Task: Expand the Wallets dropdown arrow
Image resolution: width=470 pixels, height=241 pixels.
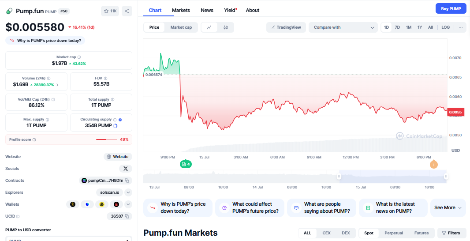Action: tap(128, 204)
